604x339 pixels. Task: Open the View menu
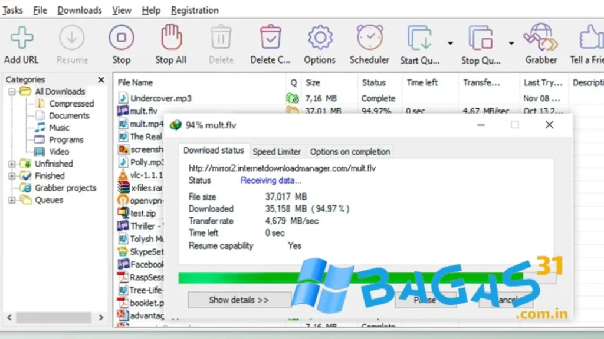122,10
